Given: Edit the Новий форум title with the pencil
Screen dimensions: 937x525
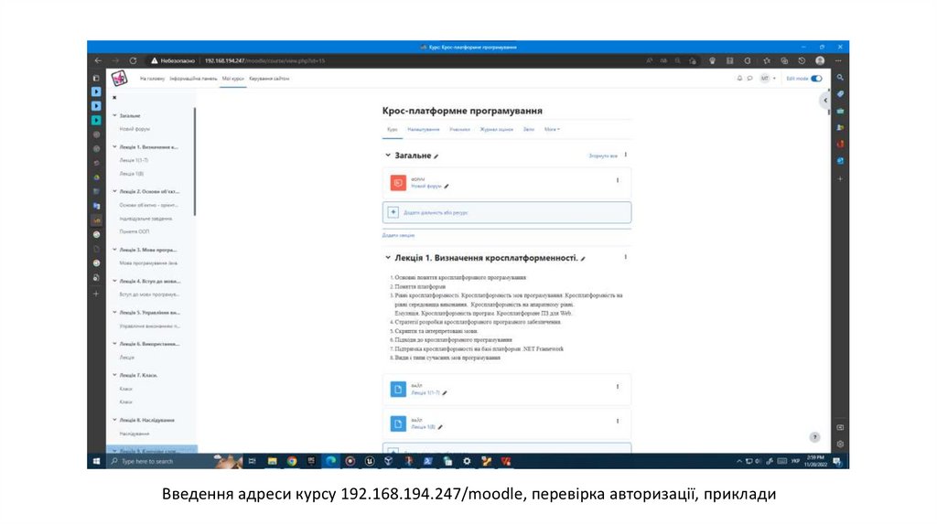Looking at the screenshot, I should point(447,187).
